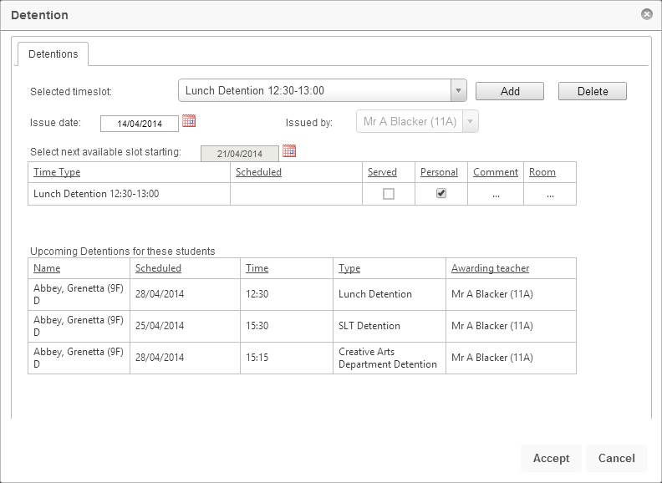Dismiss dialog with the Cancel button

tap(616, 458)
